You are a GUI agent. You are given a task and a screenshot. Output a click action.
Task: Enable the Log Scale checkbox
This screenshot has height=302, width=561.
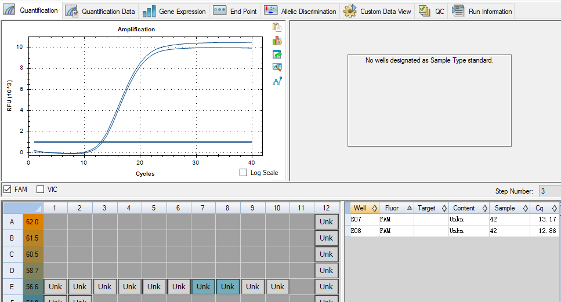243,173
